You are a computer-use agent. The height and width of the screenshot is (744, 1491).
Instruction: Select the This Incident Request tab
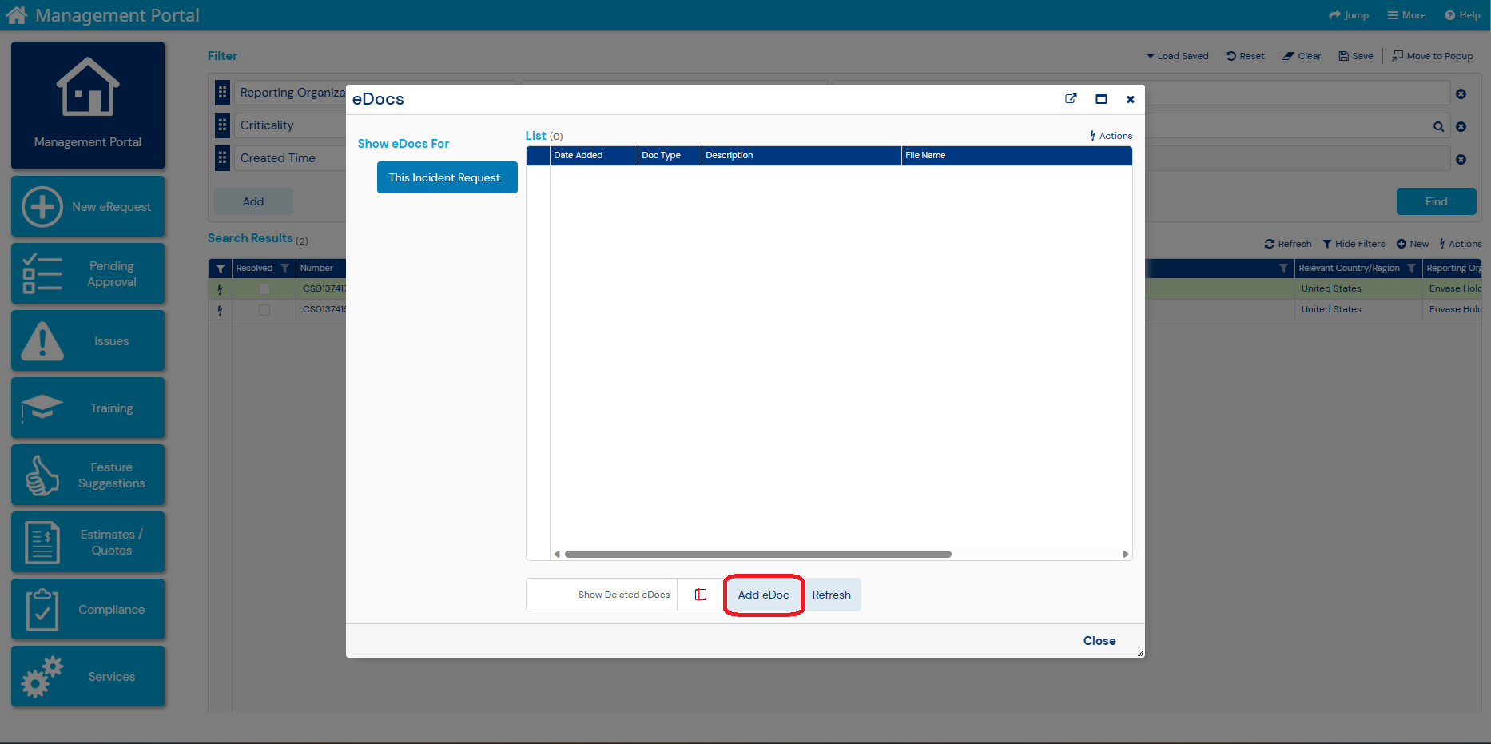[447, 177]
